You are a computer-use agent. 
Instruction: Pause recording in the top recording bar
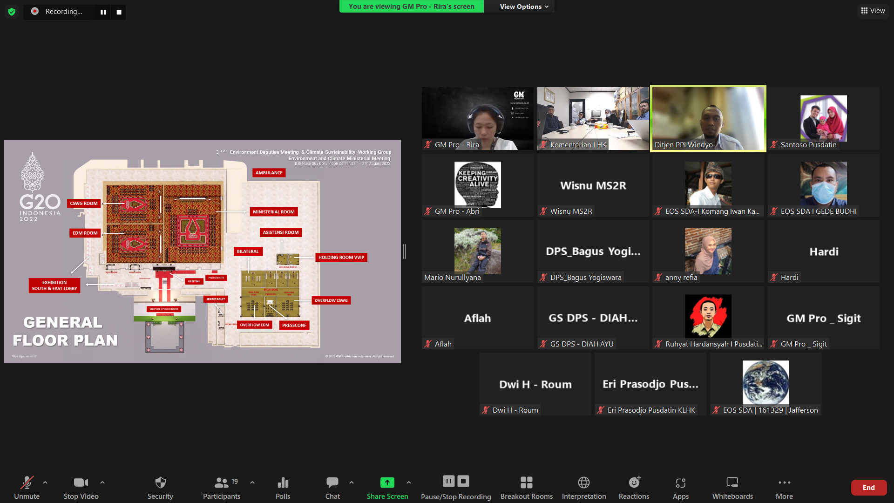(103, 12)
